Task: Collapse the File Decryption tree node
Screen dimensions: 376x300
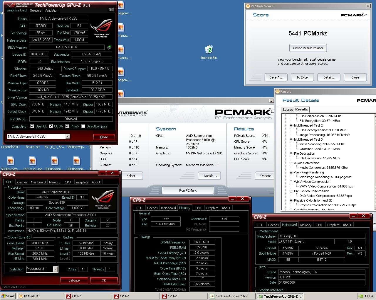Action: pos(291,154)
